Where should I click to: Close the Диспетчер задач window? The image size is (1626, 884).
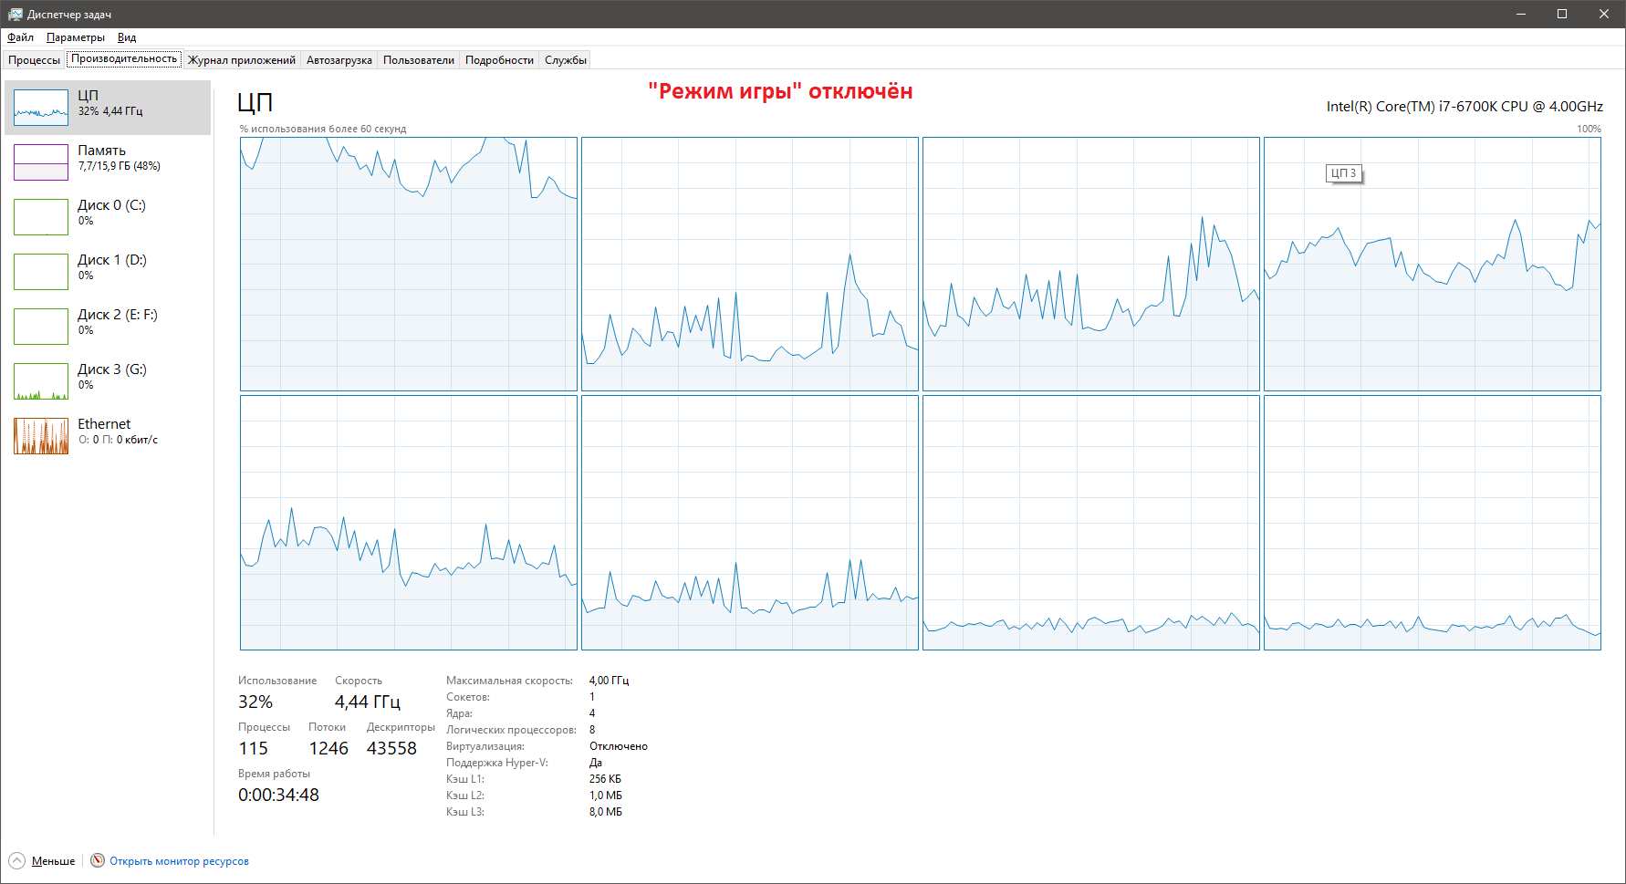[1604, 14]
